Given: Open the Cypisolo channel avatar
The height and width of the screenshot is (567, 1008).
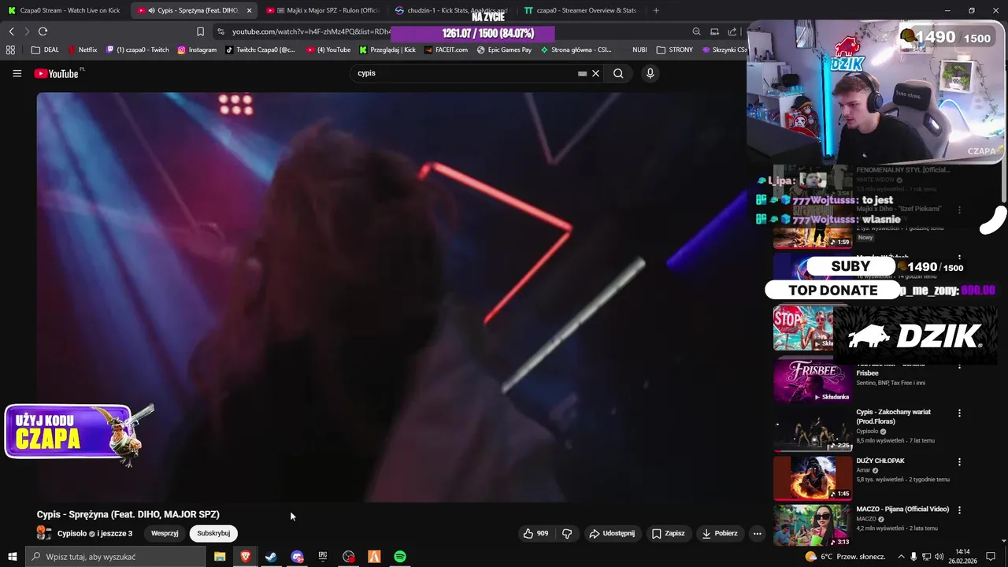Looking at the screenshot, I should coord(45,533).
